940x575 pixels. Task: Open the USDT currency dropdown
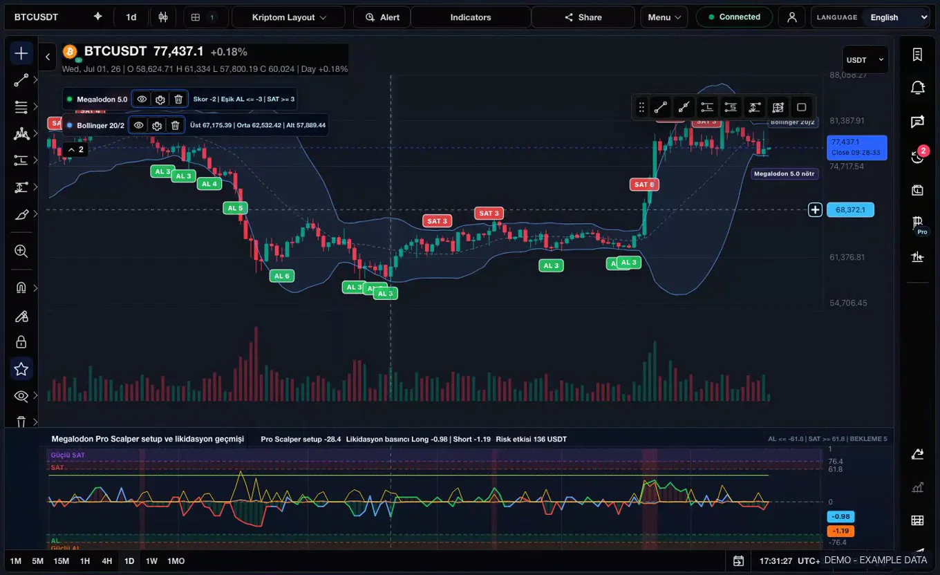(x=865, y=60)
